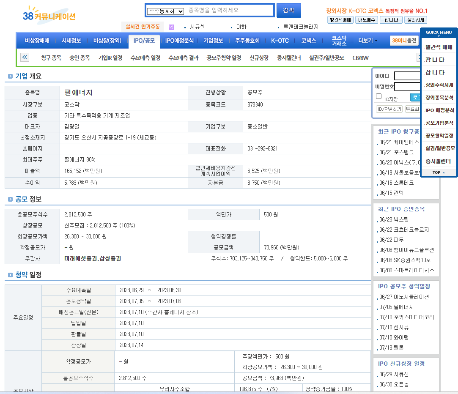Click the stock name search input field
The height and width of the screenshot is (394, 458).
230,11
